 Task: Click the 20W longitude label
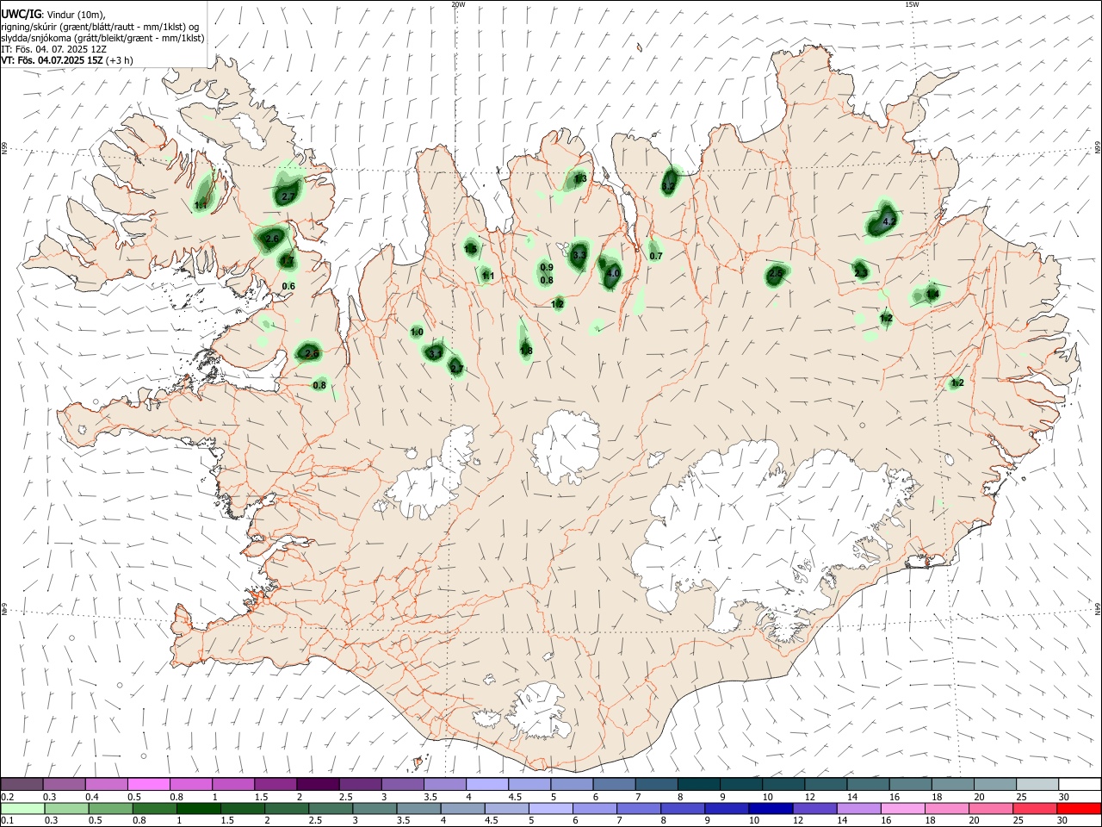click(458, 4)
